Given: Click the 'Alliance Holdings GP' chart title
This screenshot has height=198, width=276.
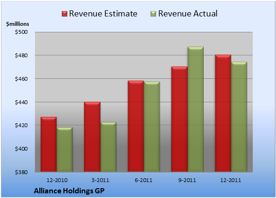Looking at the screenshot, I should 69,191.
